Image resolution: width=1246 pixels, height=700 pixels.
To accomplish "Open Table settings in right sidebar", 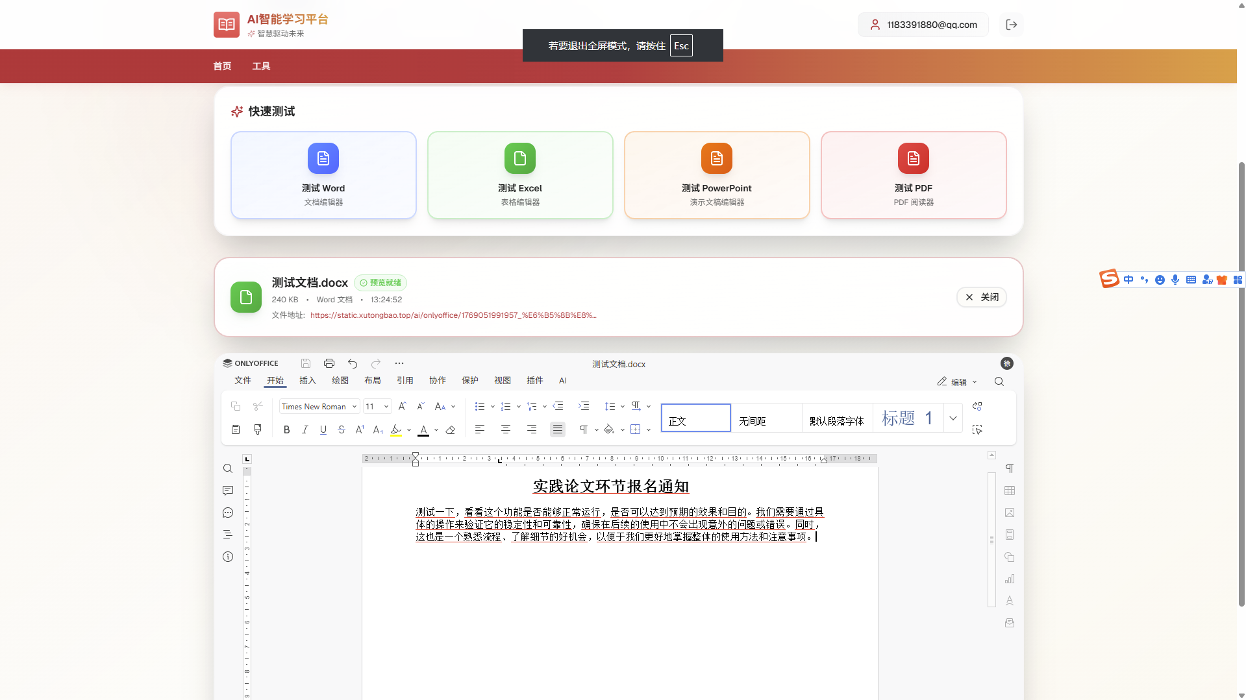I will (x=1010, y=490).
